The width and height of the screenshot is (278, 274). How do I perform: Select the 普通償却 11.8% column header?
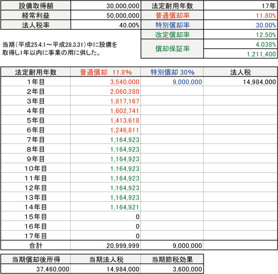[106, 72]
